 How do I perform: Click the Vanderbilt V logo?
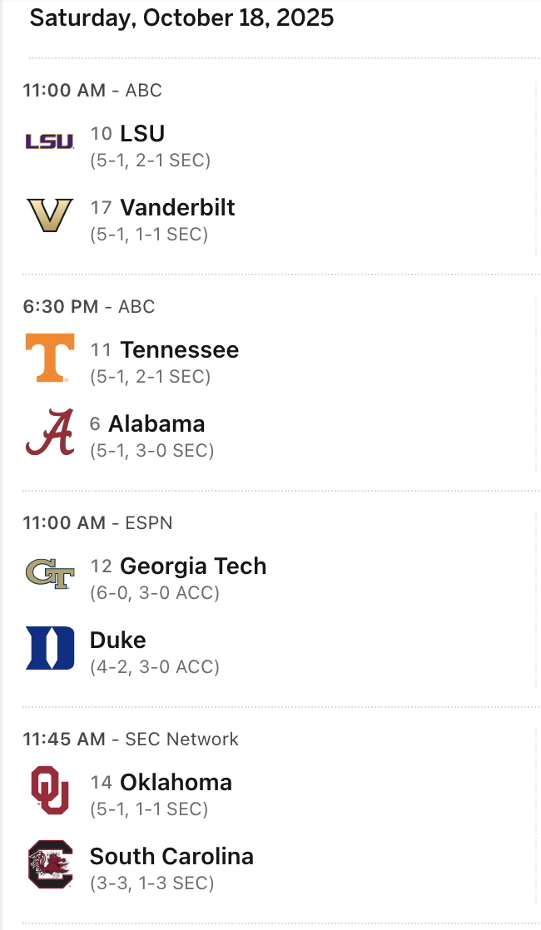point(49,215)
